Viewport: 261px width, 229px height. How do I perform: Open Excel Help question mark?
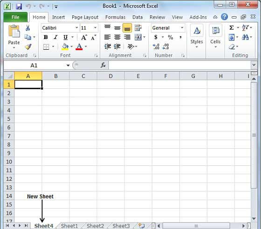click(x=224, y=17)
